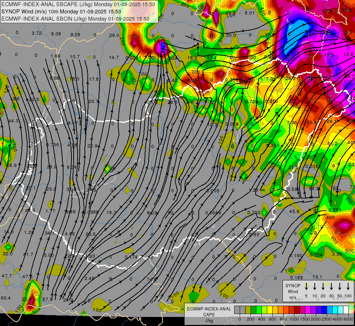
Task: Click the map value '44.3'
Action: 13,121
